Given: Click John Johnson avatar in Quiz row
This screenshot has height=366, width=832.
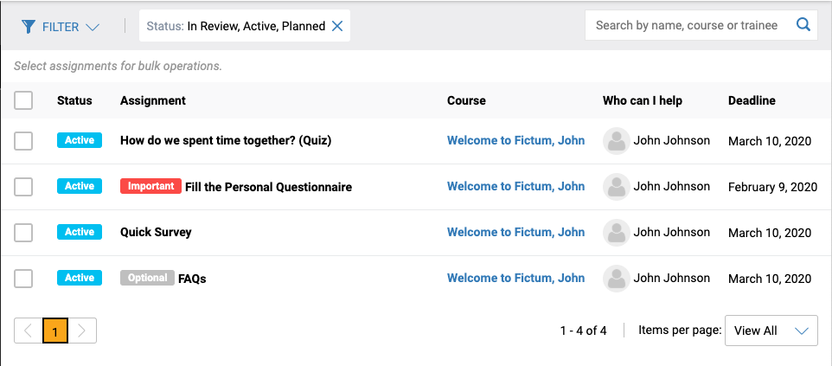Looking at the screenshot, I should coord(617,141).
